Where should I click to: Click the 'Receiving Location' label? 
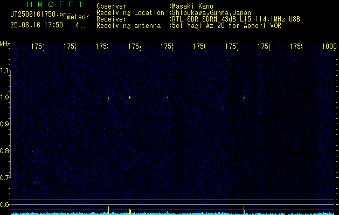[130, 13]
